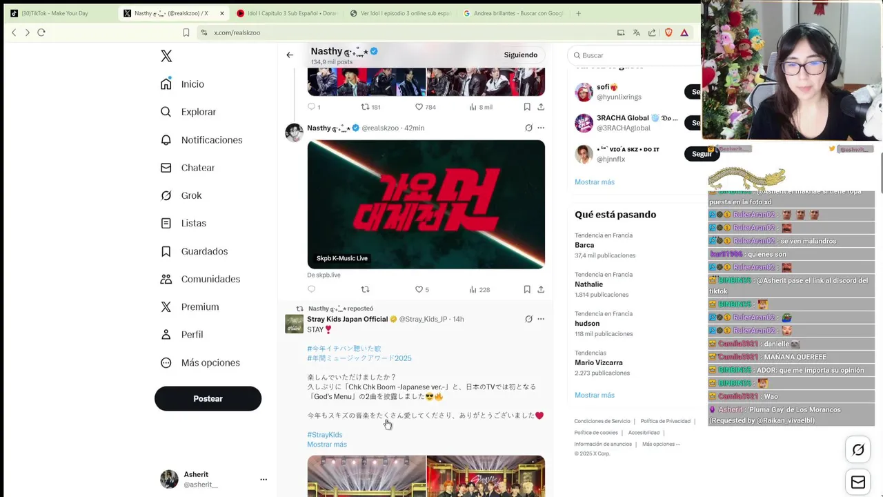The image size is (883, 497).
Task: Open the De skpb.live link
Action: pos(324,275)
